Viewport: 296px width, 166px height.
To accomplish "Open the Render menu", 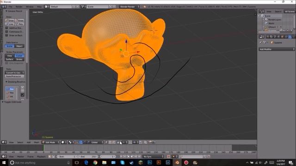I will (x=19, y=6).
